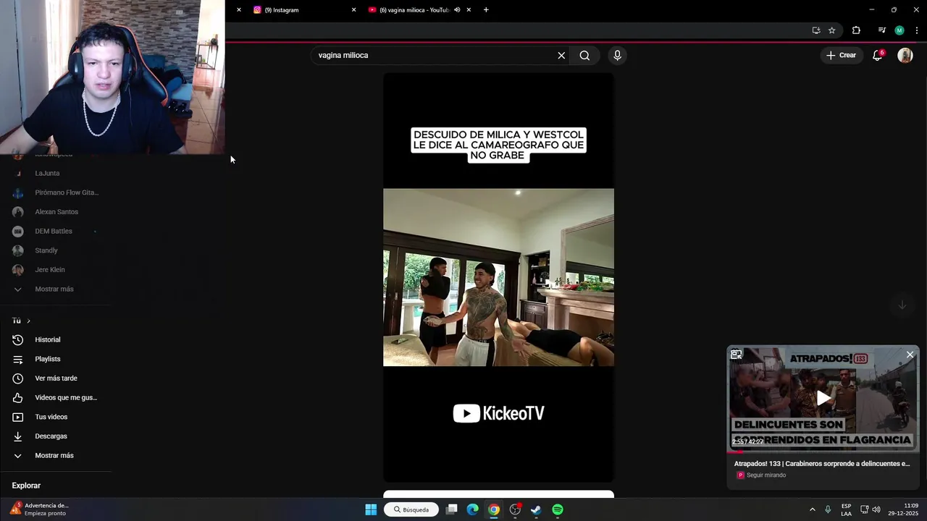The width and height of the screenshot is (927, 521).
Task: Open the Tú section chevron
Action: click(x=28, y=321)
